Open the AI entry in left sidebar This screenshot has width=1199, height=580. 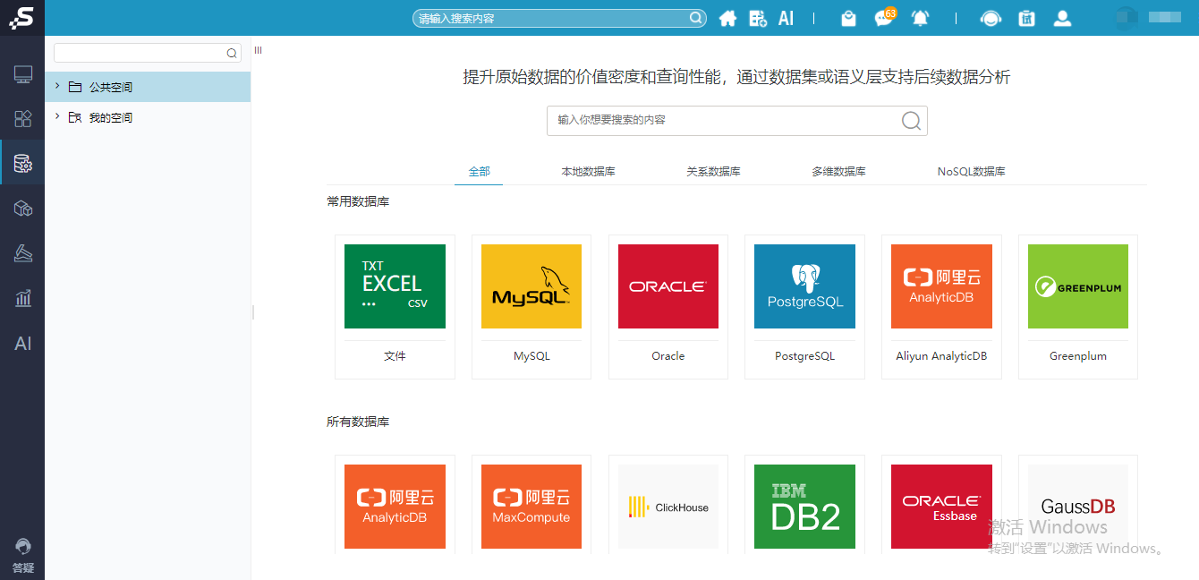(23, 344)
